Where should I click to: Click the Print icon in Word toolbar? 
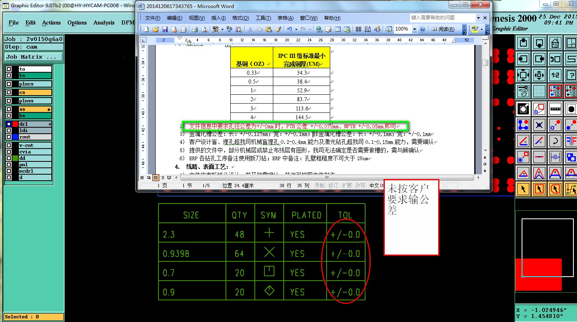coord(195,29)
